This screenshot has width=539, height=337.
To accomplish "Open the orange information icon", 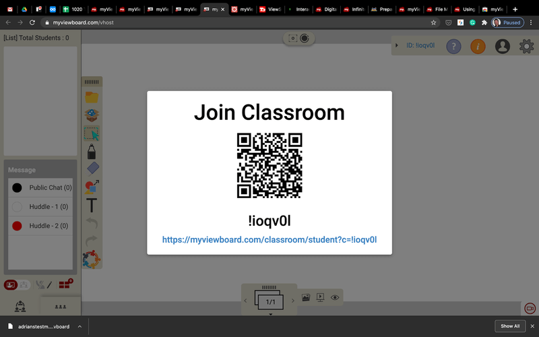I will [478, 46].
